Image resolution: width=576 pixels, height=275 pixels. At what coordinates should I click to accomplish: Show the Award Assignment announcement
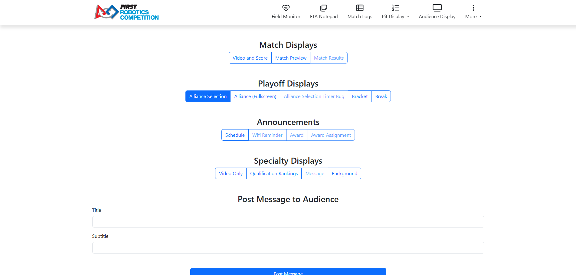click(x=331, y=135)
